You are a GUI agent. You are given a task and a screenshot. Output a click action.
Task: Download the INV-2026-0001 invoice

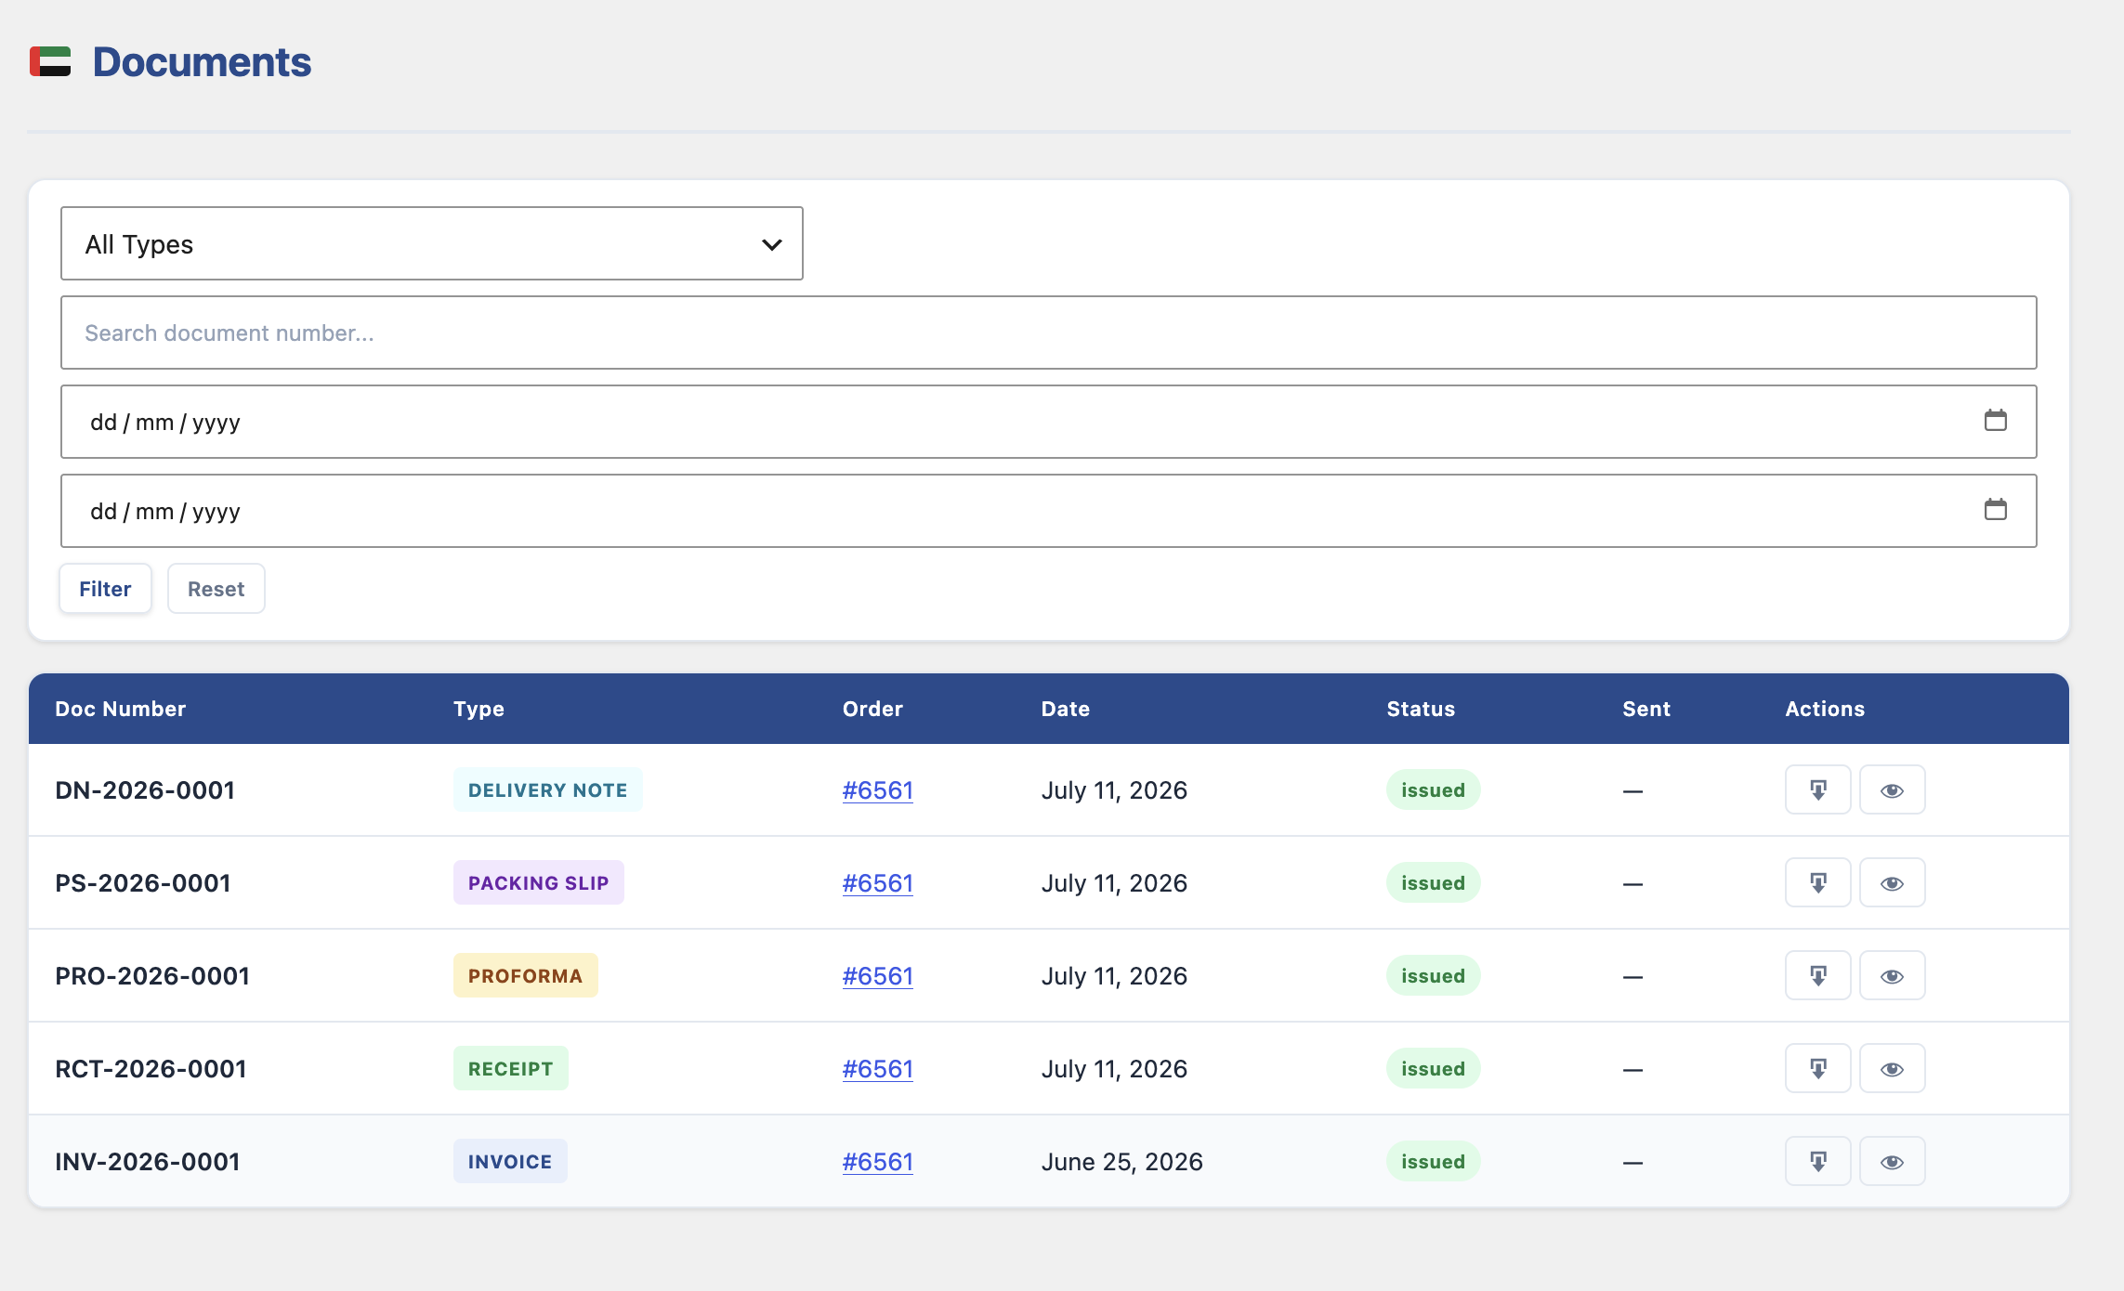[1817, 1161]
